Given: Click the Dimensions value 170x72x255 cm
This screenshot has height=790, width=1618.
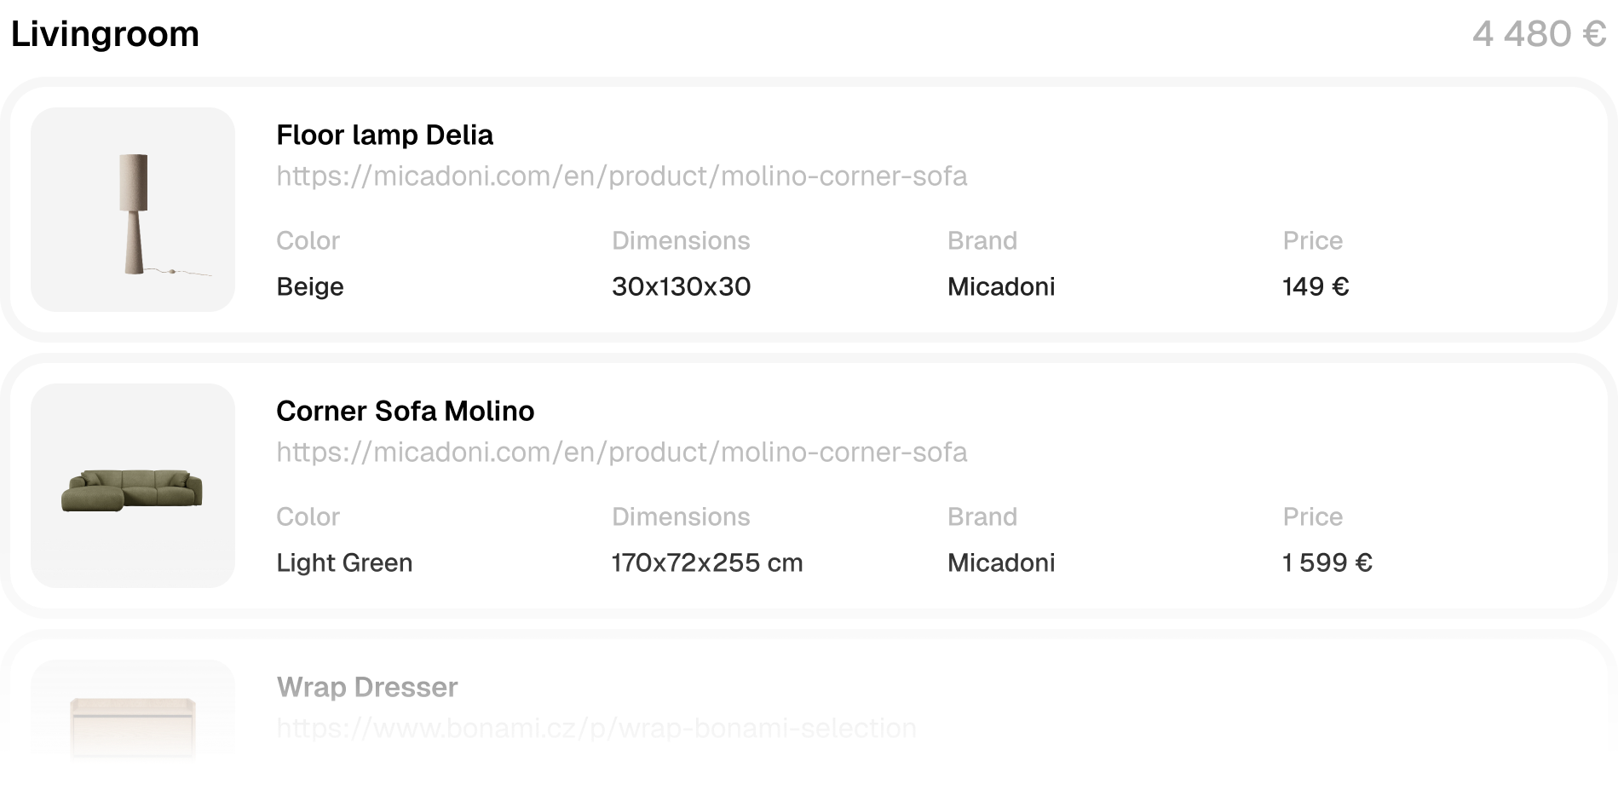Looking at the screenshot, I should tap(707, 562).
